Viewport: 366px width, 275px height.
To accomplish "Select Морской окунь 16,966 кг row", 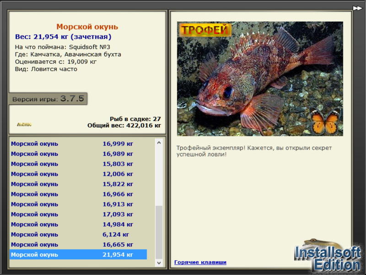I will click(78, 194).
